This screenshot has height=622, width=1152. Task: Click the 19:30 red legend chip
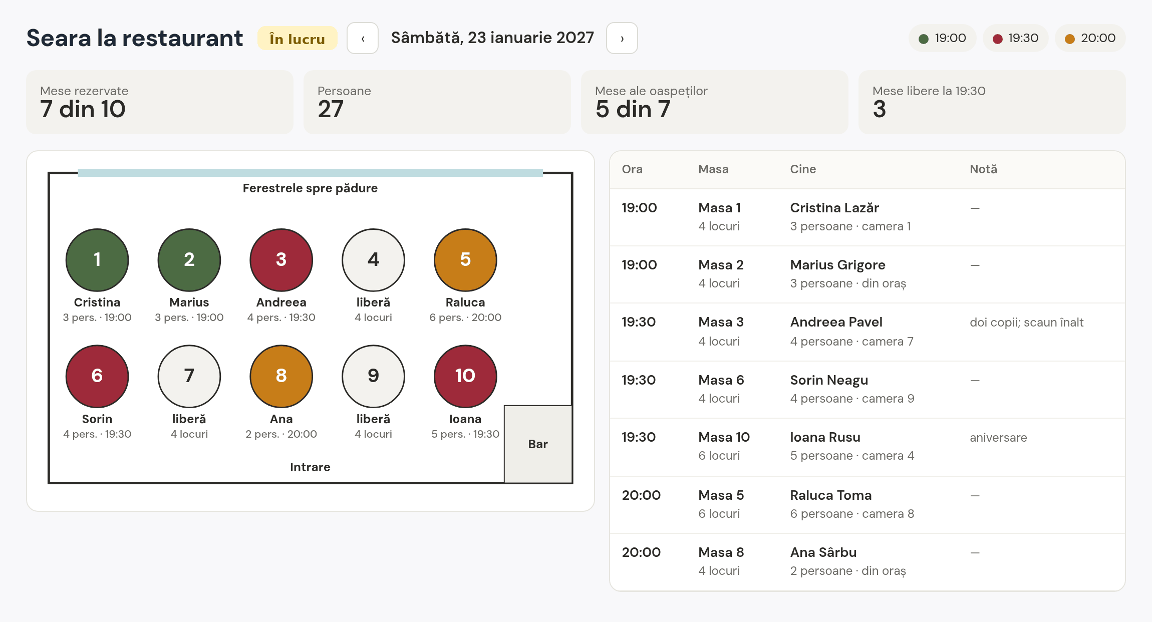point(1015,38)
